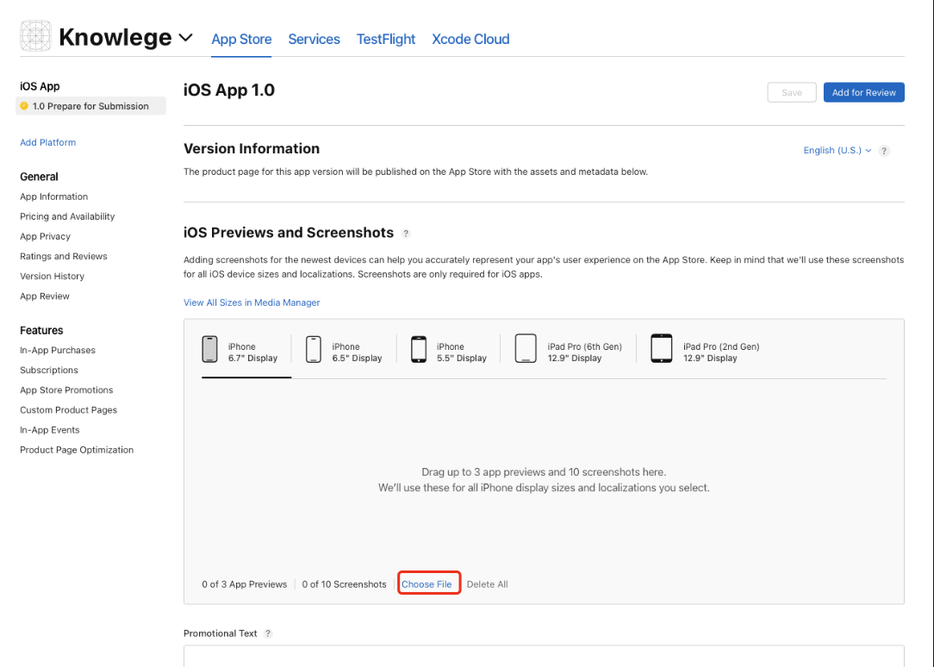
Task: Click the iPhone 6.5" device icon
Action: pyautogui.click(x=314, y=349)
